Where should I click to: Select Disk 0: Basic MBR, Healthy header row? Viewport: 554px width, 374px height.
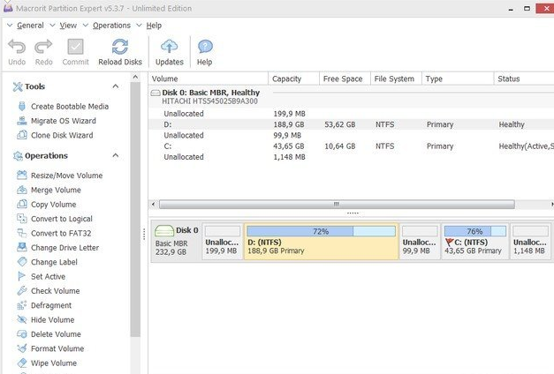(x=351, y=97)
